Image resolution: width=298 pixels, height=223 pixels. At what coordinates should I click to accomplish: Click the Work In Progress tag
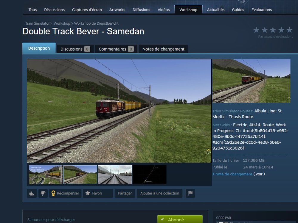coord(249,128)
